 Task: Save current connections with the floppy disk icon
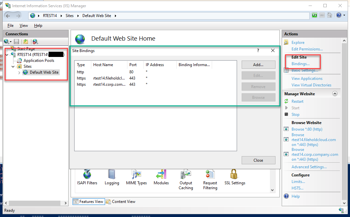(16, 41)
